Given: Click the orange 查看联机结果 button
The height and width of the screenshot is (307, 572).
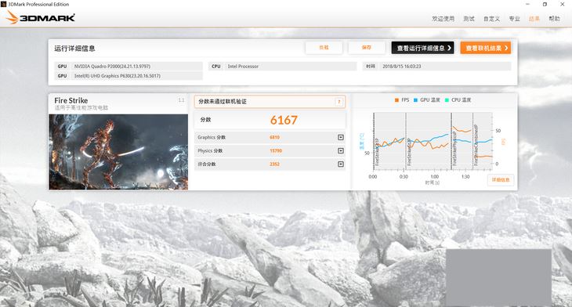Looking at the screenshot, I should click(485, 48).
